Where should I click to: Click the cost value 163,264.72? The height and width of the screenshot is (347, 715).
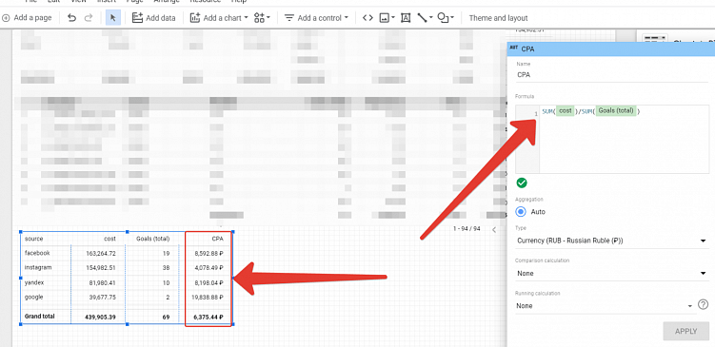click(x=101, y=253)
